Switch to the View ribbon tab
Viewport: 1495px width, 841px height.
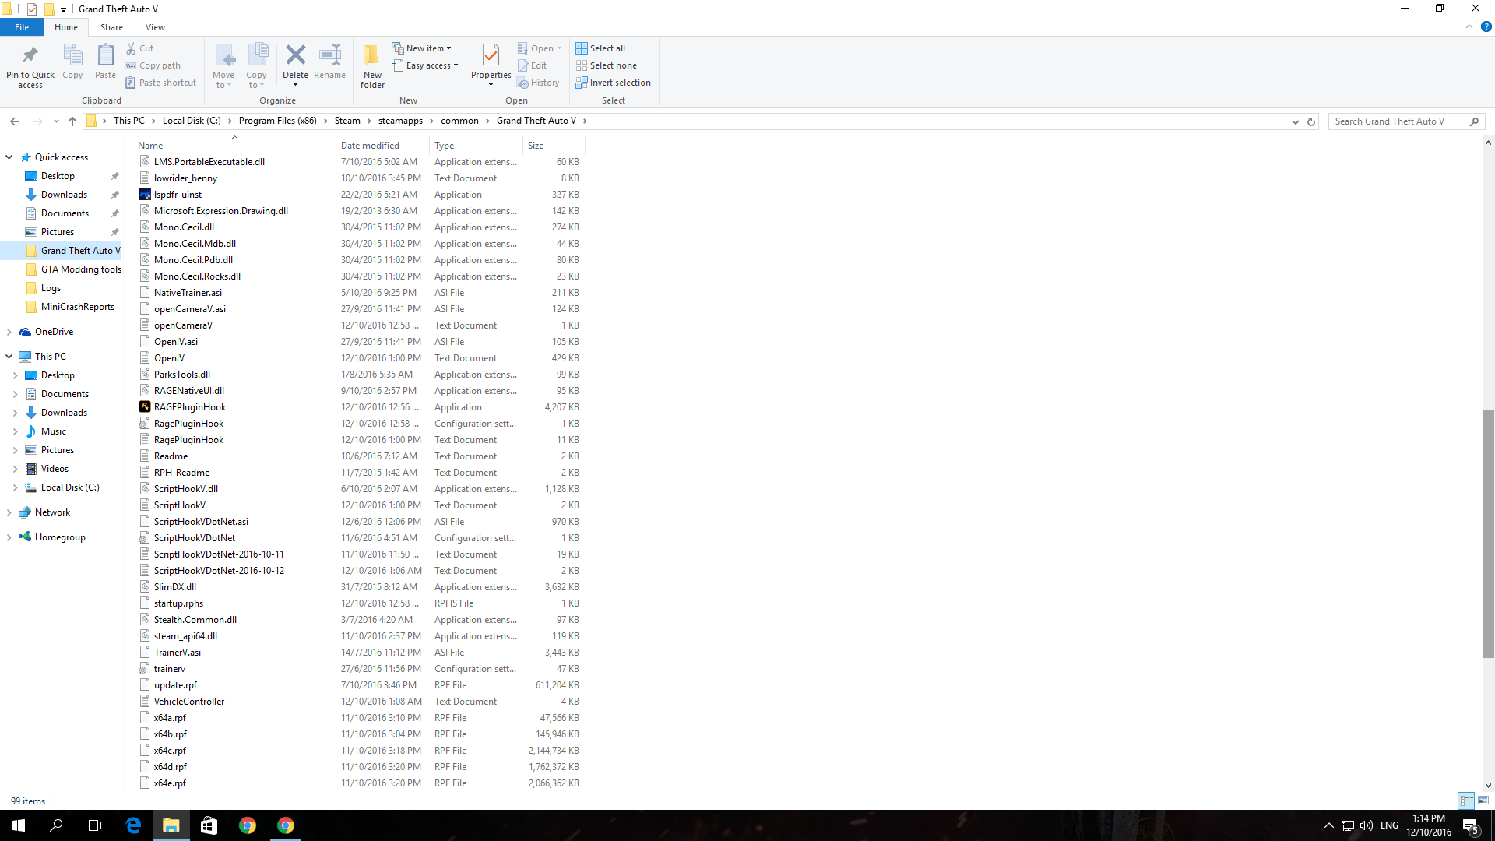pyautogui.click(x=155, y=27)
